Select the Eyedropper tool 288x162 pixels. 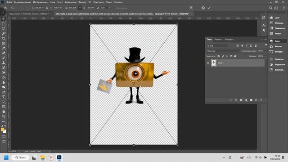tap(4, 48)
